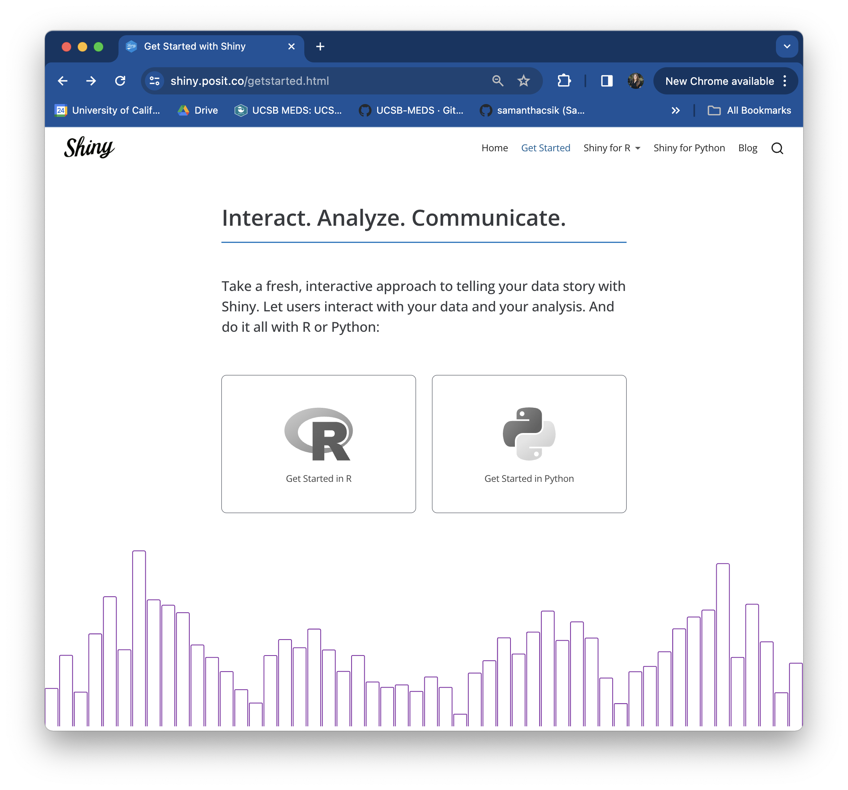
Task: Click the site information icon
Action: pos(155,80)
